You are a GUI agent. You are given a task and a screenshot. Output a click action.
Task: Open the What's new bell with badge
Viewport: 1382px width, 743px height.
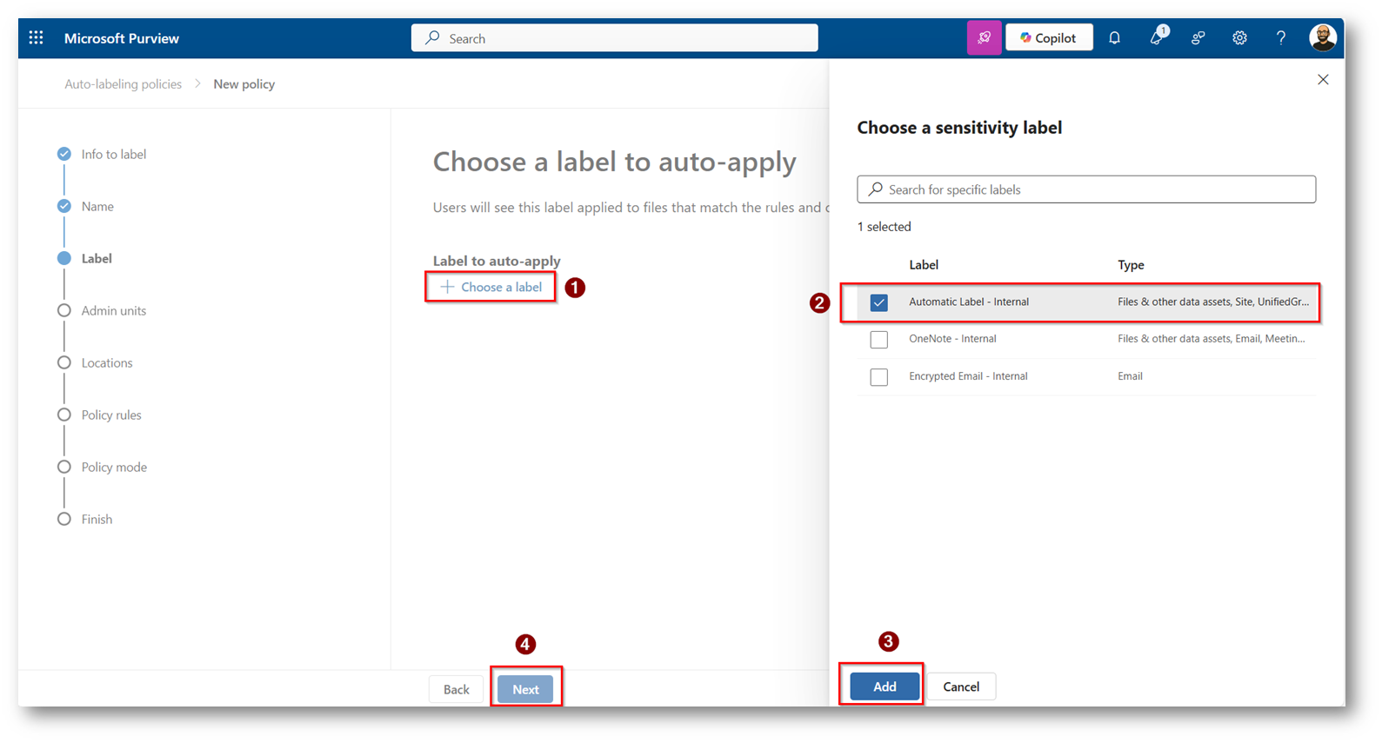coord(1157,38)
